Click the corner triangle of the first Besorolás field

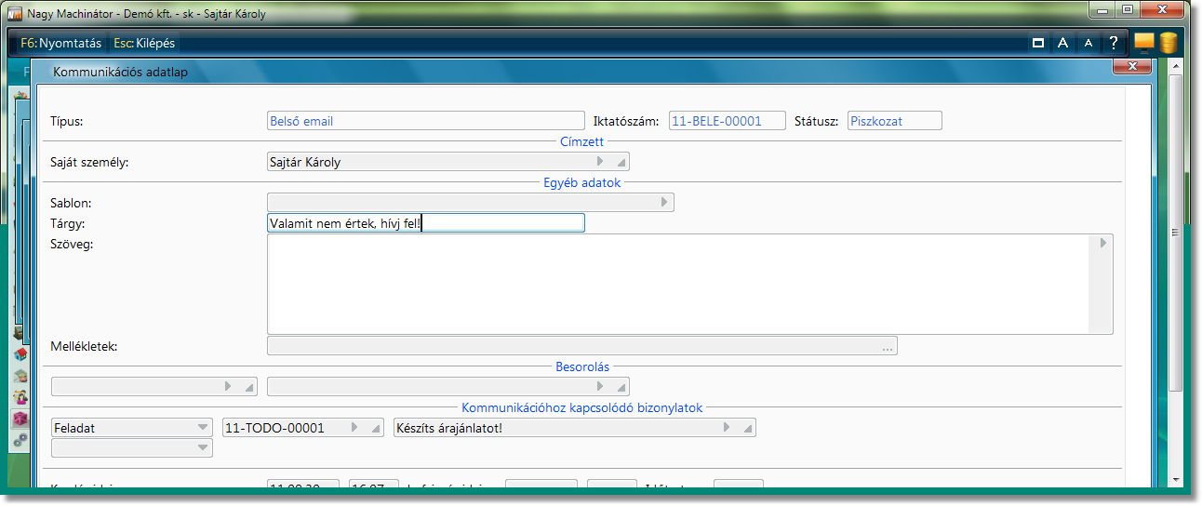tap(247, 388)
